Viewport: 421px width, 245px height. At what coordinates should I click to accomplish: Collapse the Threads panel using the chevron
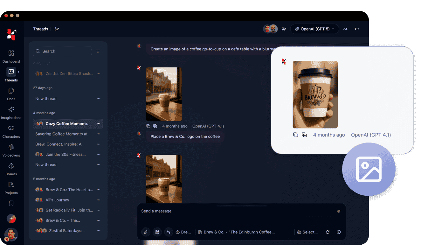[18, 72]
